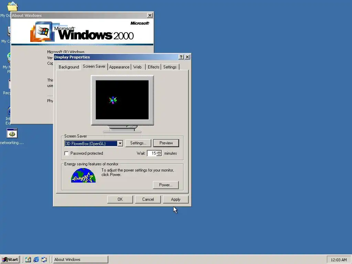Click the Wait minutes input field

(152, 153)
